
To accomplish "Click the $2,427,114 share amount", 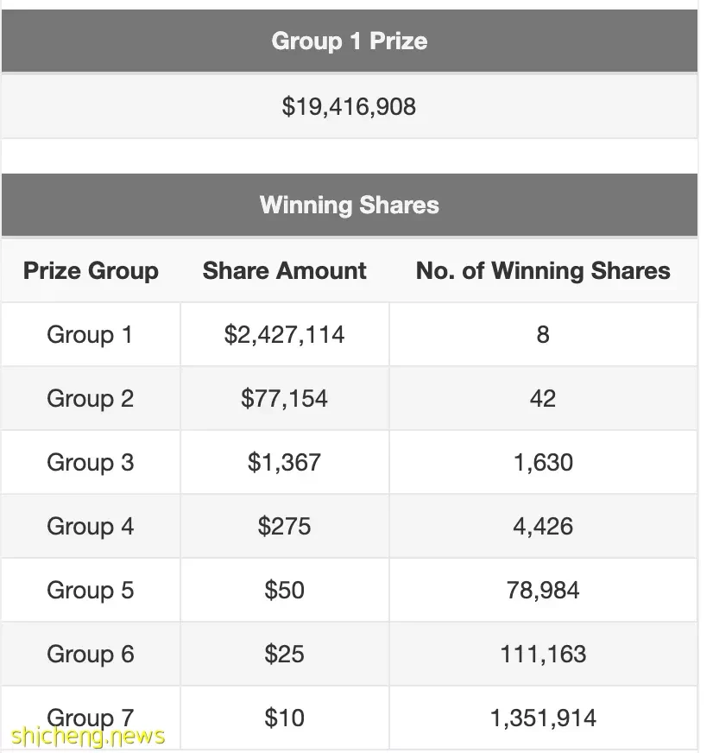I will [284, 335].
